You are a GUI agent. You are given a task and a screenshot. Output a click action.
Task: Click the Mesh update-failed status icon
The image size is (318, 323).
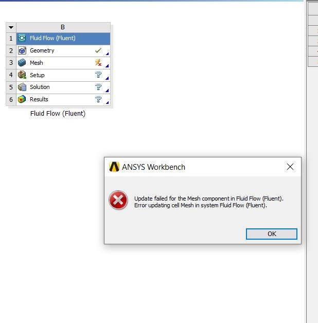tap(98, 62)
